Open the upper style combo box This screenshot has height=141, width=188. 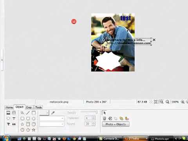(52, 118)
